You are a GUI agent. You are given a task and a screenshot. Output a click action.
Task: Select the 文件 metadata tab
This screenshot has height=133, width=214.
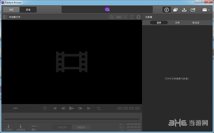coord(177,23)
